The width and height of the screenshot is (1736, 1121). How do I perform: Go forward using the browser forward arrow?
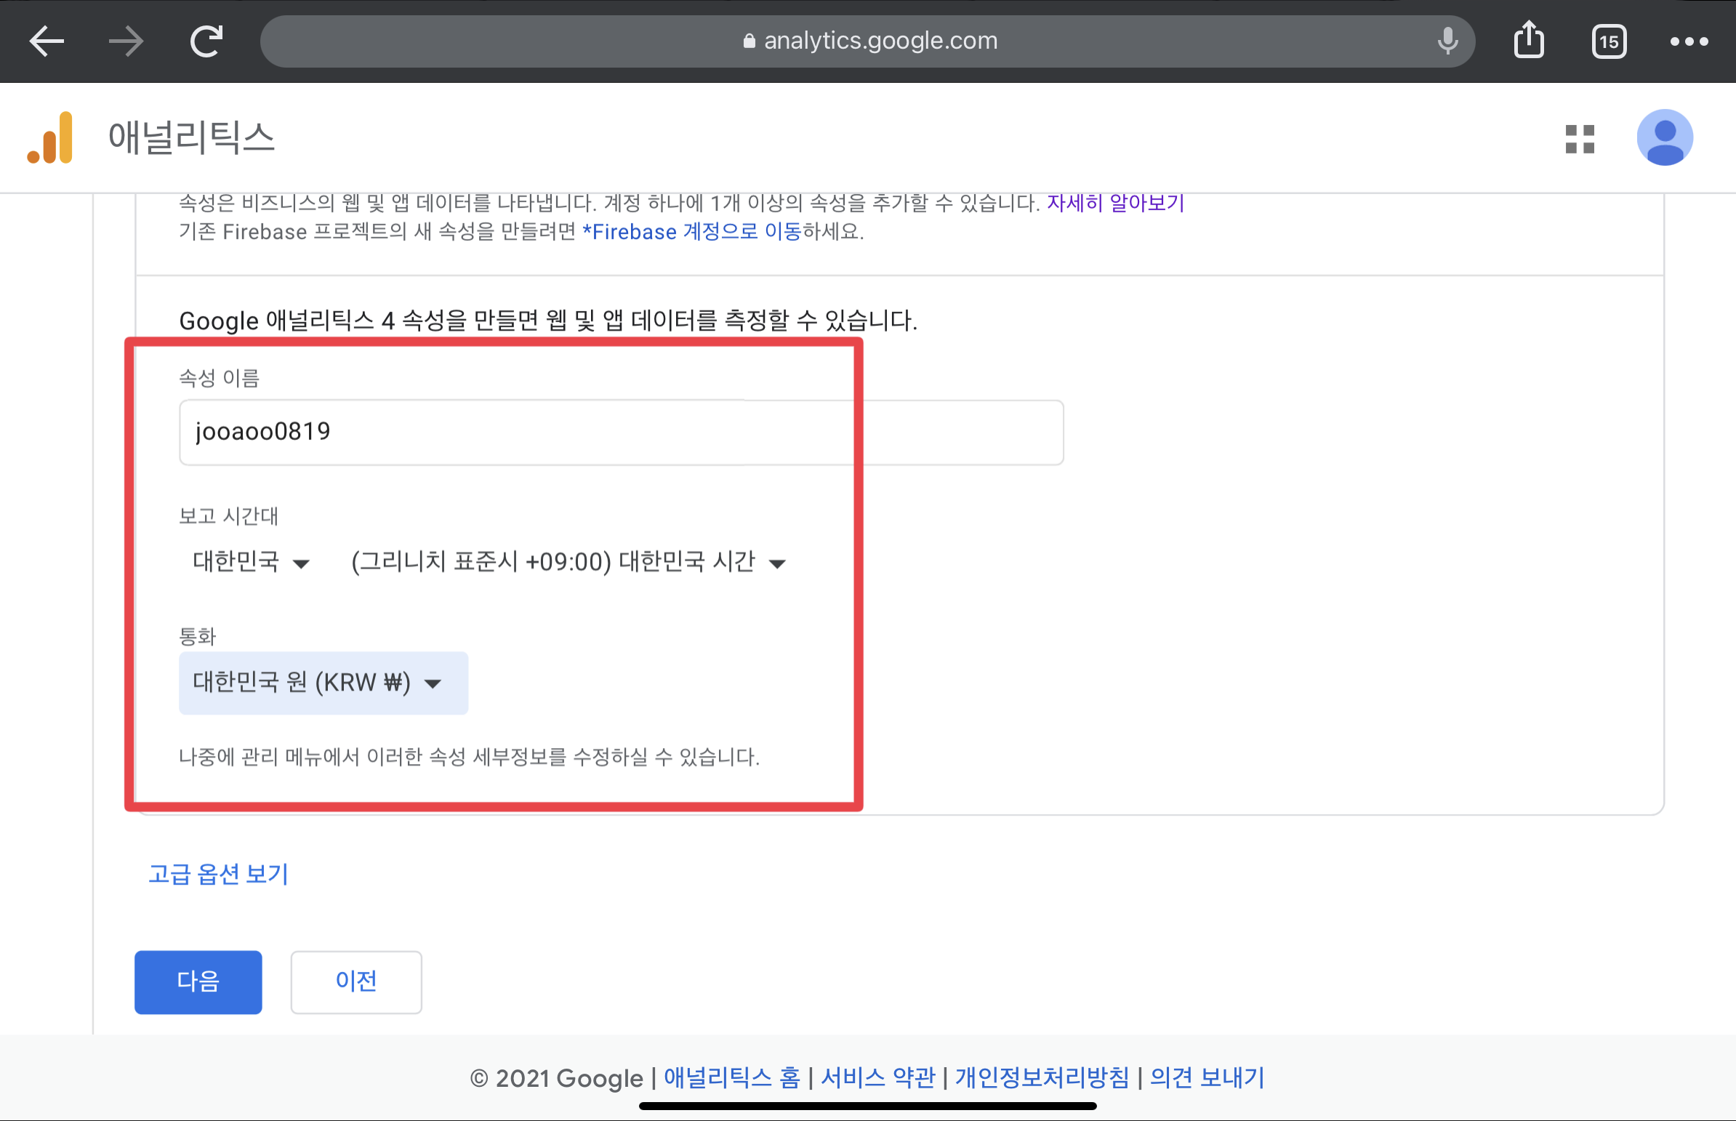(x=126, y=41)
